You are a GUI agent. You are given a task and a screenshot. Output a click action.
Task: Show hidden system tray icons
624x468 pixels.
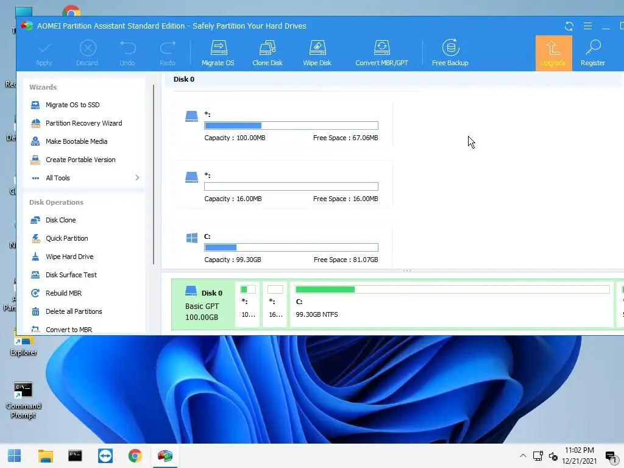pos(523,456)
